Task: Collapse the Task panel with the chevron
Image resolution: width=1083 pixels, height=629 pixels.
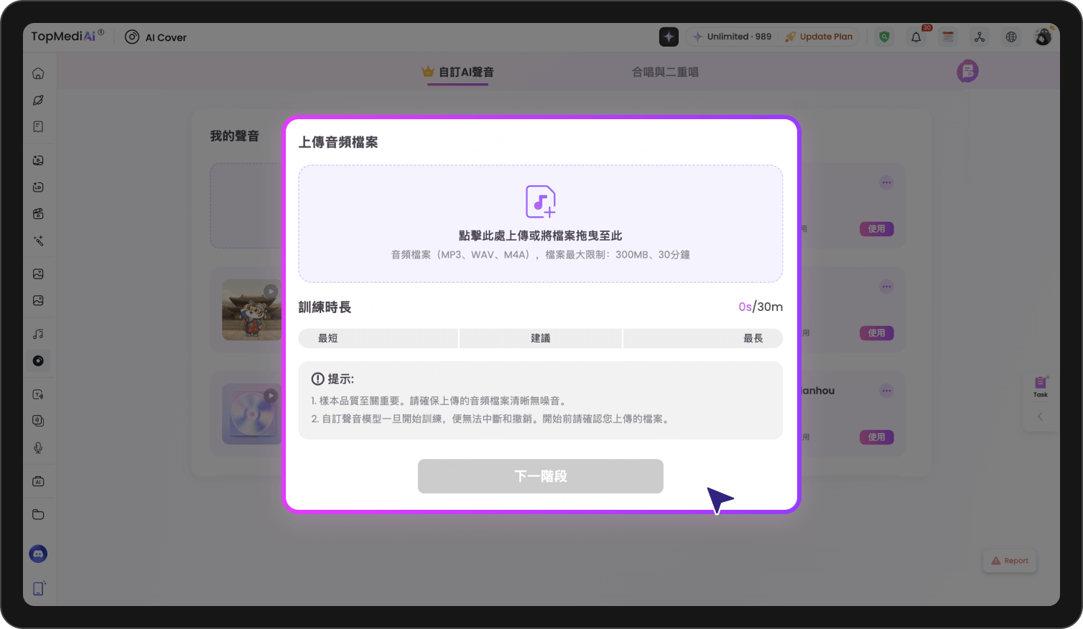Action: (1040, 416)
